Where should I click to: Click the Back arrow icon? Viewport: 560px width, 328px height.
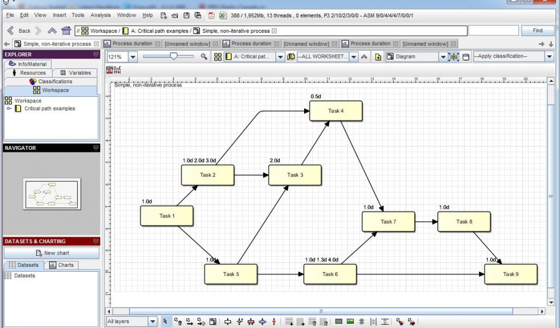point(10,31)
